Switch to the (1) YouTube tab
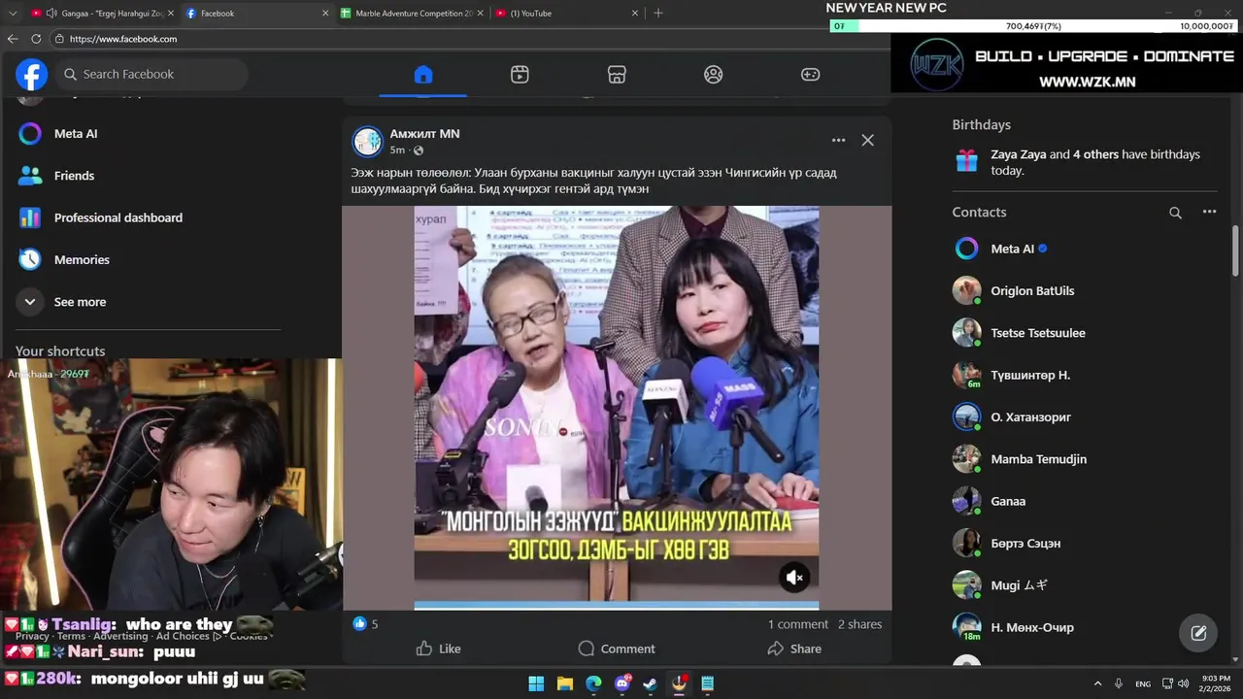The image size is (1243, 699). pyautogui.click(x=566, y=14)
